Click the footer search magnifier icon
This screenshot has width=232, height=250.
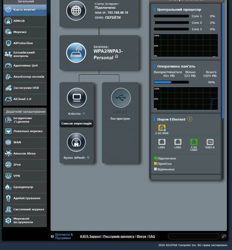[224, 236]
